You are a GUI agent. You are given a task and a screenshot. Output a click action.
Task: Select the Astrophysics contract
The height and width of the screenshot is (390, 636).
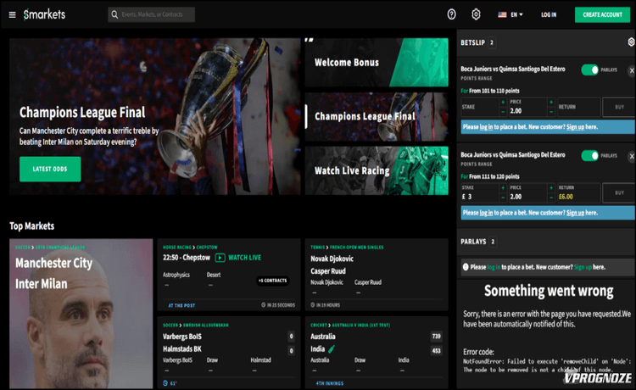[176, 279]
